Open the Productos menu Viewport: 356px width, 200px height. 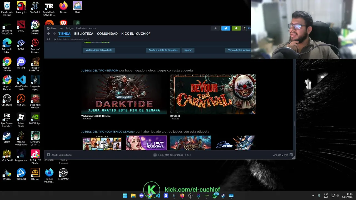pyautogui.click(x=81, y=28)
